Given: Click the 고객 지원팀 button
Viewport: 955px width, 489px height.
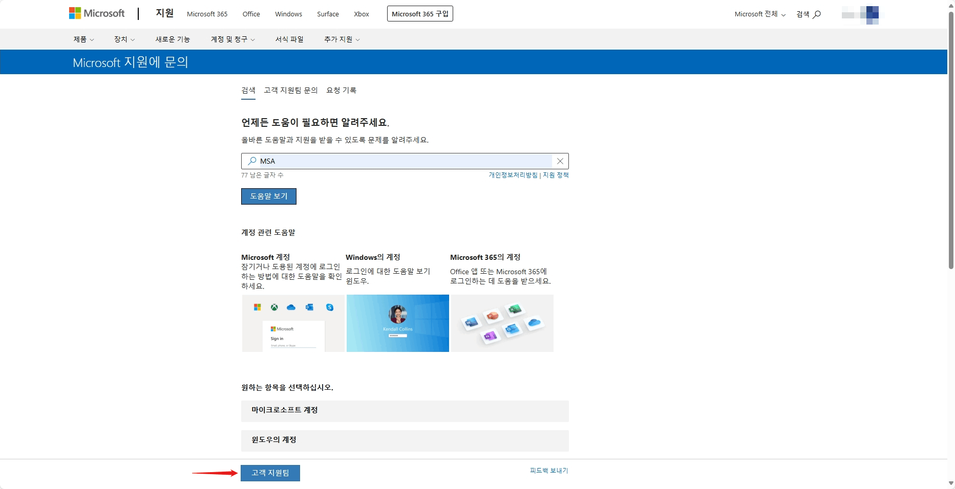Looking at the screenshot, I should (x=270, y=473).
